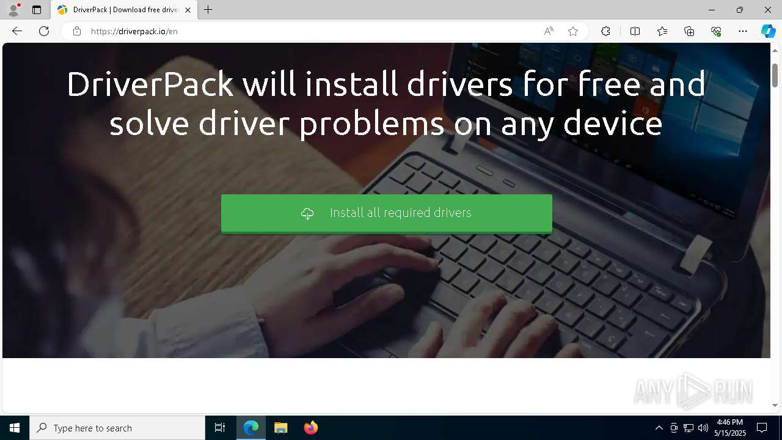Viewport: 782px width, 440px height.
Task: Click the taskbar search box
Action: coord(117,428)
